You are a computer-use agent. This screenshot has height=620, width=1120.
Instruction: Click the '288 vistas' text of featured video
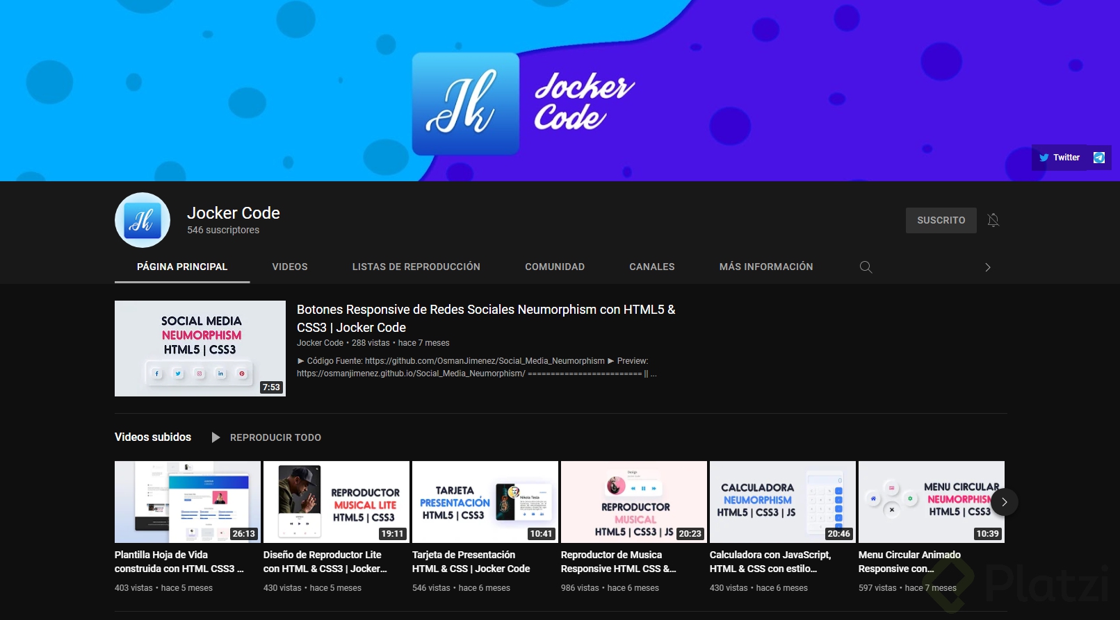tap(371, 343)
